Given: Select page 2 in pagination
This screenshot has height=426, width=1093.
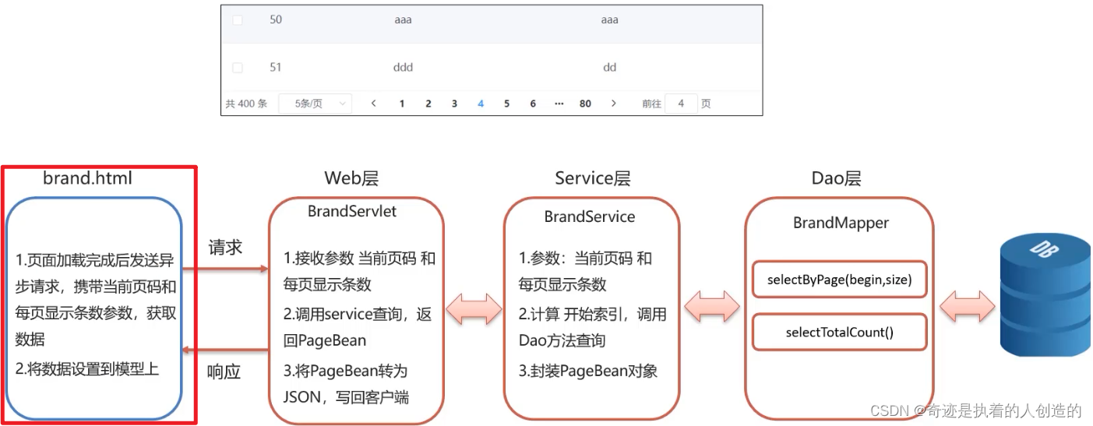Looking at the screenshot, I should pos(428,104).
